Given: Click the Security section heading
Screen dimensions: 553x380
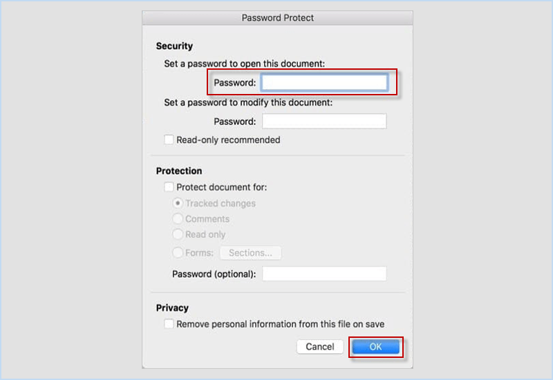Looking at the screenshot, I should [x=174, y=46].
